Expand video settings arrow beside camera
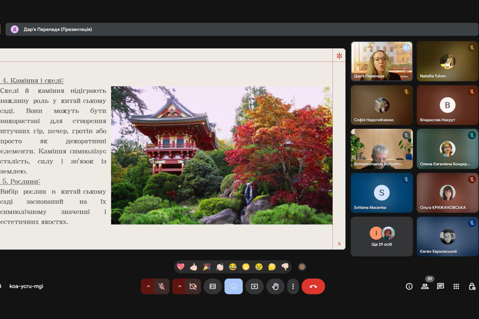479x319 pixels. click(180, 286)
